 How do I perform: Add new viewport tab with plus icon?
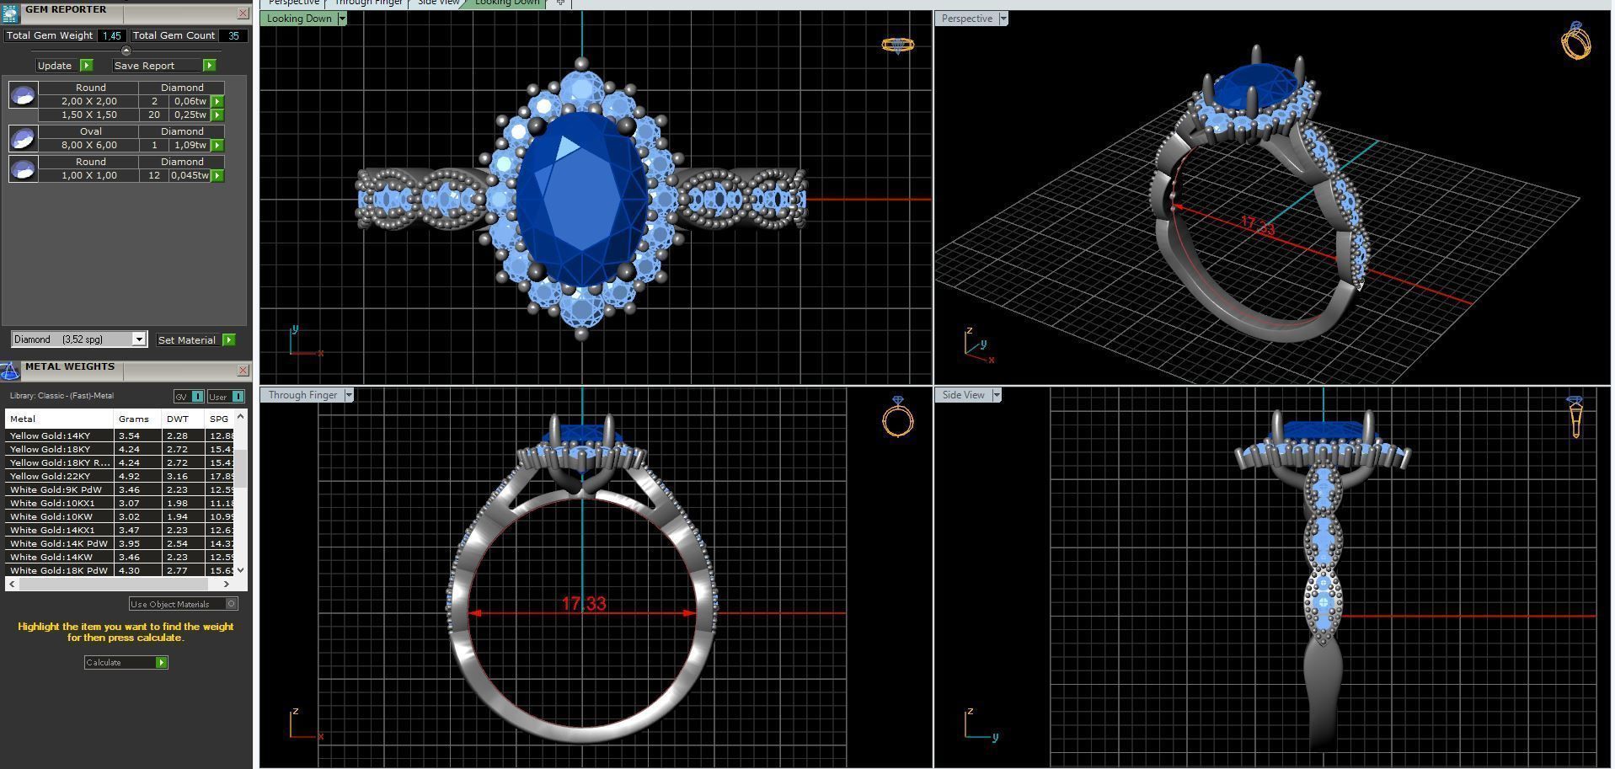pos(560,3)
